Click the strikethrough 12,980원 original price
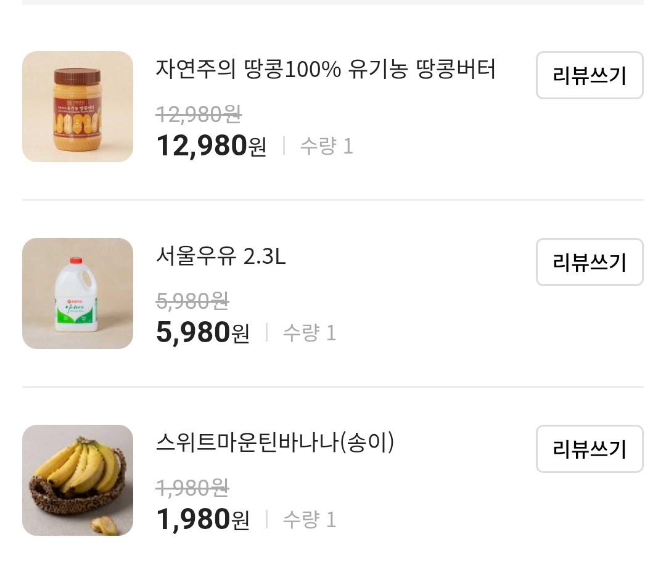 [198, 114]
